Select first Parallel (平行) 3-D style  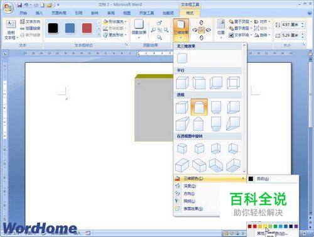click(182, 83)
